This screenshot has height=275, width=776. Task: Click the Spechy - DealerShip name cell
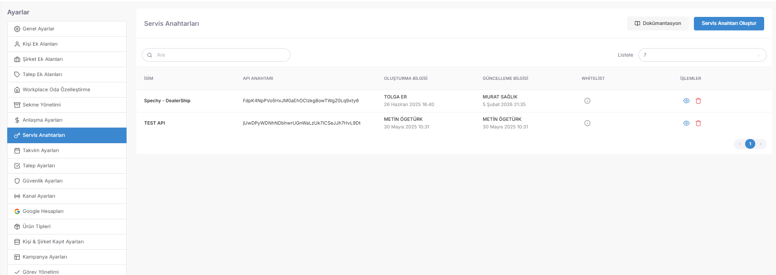coord(167,101)
